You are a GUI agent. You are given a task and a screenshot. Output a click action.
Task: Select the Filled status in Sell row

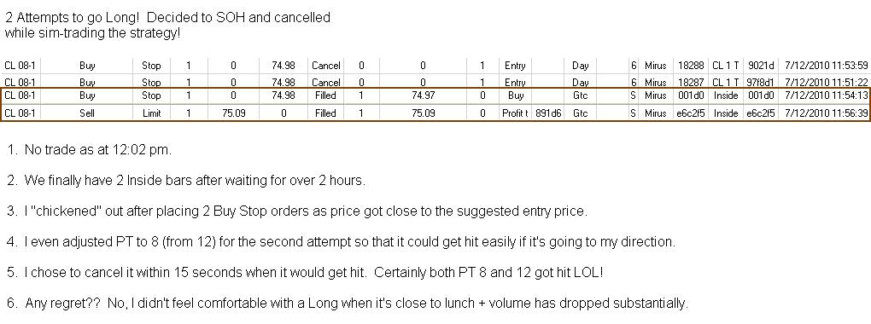coord(325,113)
